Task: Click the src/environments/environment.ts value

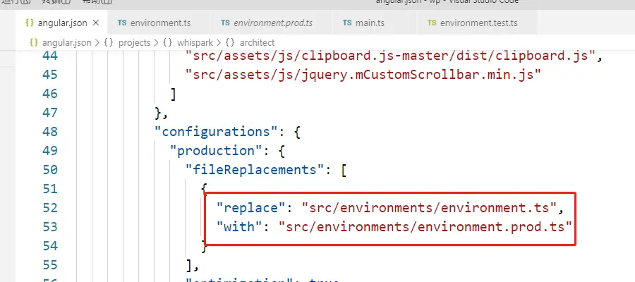Action: (x=429, y=208)
